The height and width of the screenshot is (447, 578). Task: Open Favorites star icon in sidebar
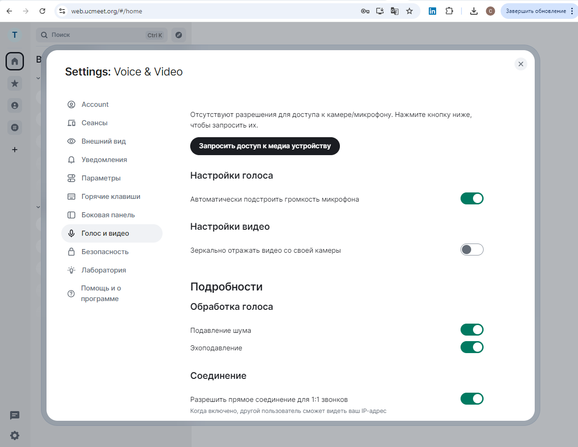pyautogui.click(x=15, y=83)
